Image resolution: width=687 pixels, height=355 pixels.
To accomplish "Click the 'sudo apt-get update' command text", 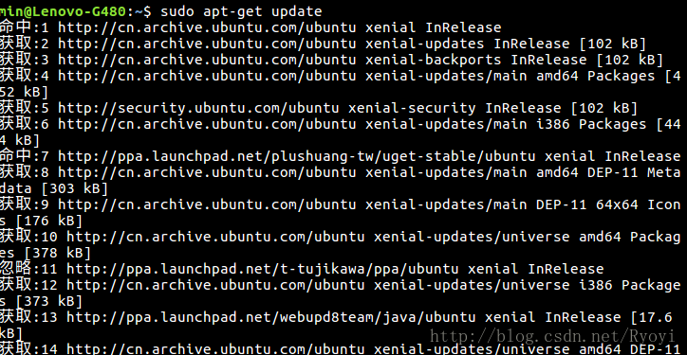I will click(x=241, y=11).
